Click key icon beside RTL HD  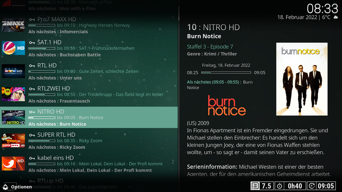tap(32, 66)
